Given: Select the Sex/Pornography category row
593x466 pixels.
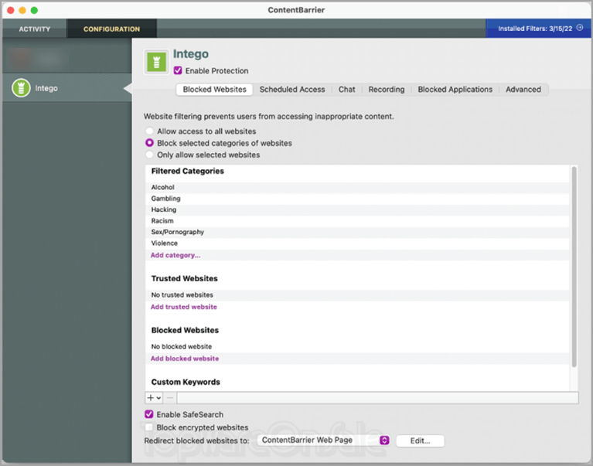Looking at the screenshot, I should point(357,232).
